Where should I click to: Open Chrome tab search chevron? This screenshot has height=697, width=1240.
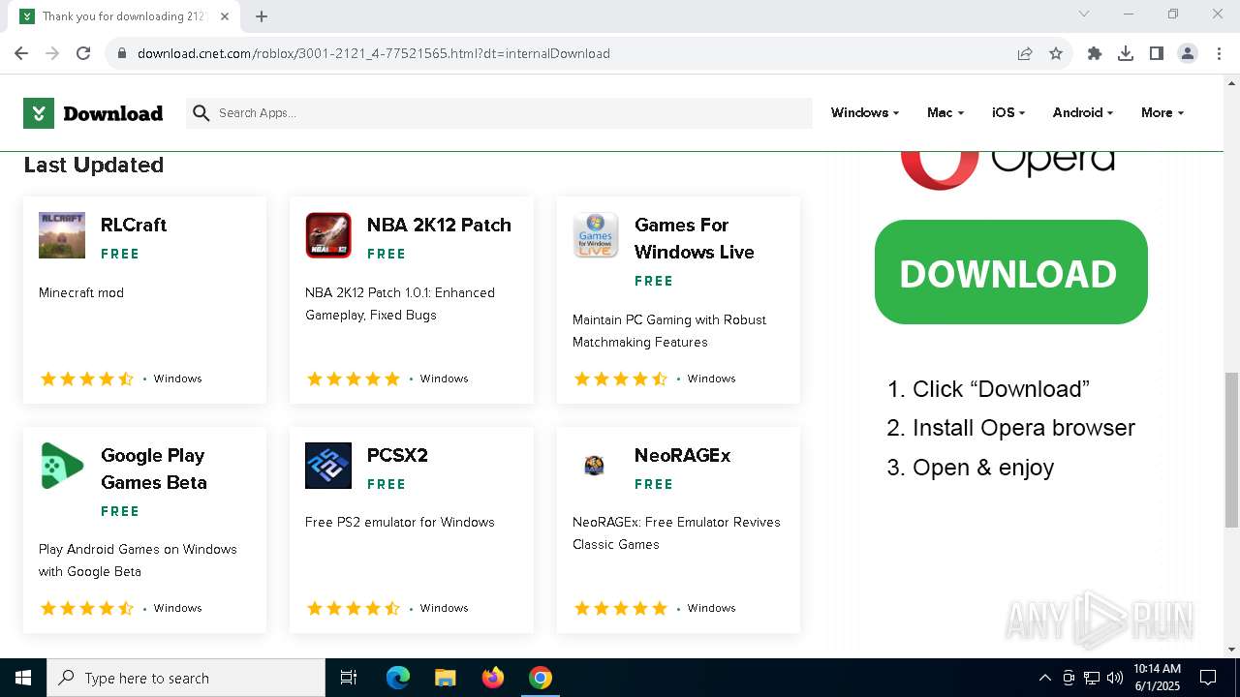point(1084,14)
